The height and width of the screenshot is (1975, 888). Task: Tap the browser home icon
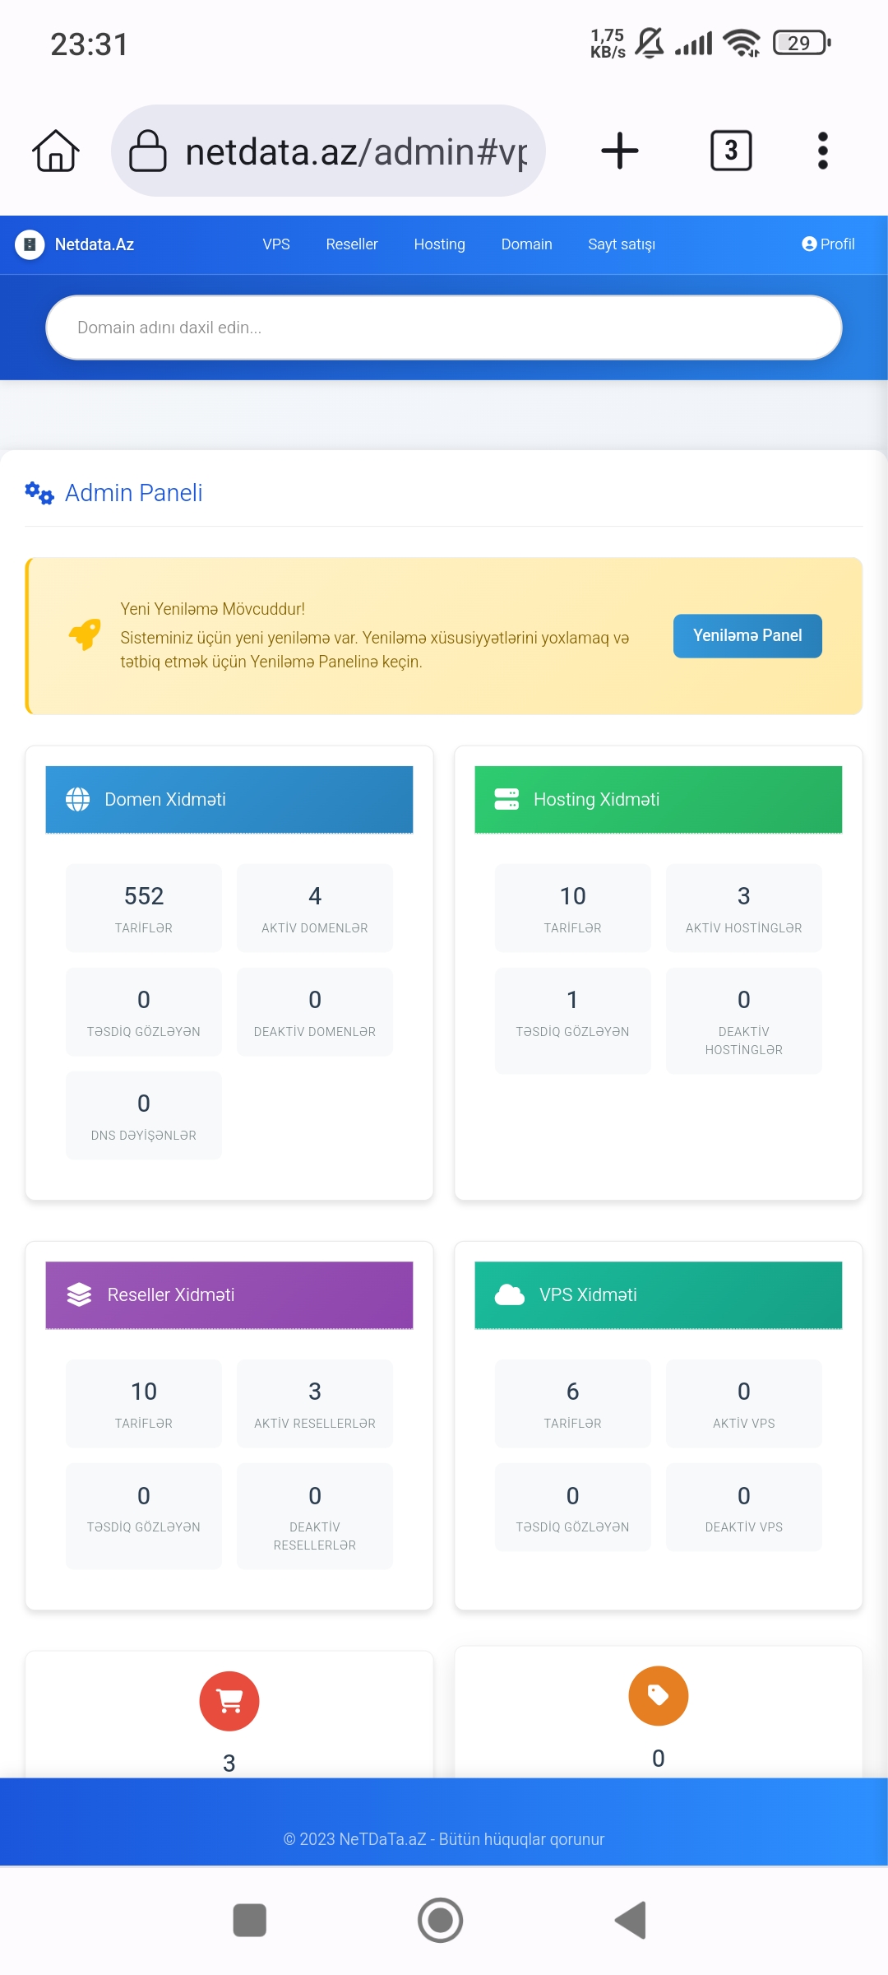(56, 151)
